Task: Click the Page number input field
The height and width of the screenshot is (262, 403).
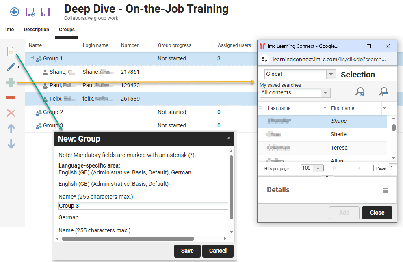Action: pyautogui.click(x=392, y=168)
